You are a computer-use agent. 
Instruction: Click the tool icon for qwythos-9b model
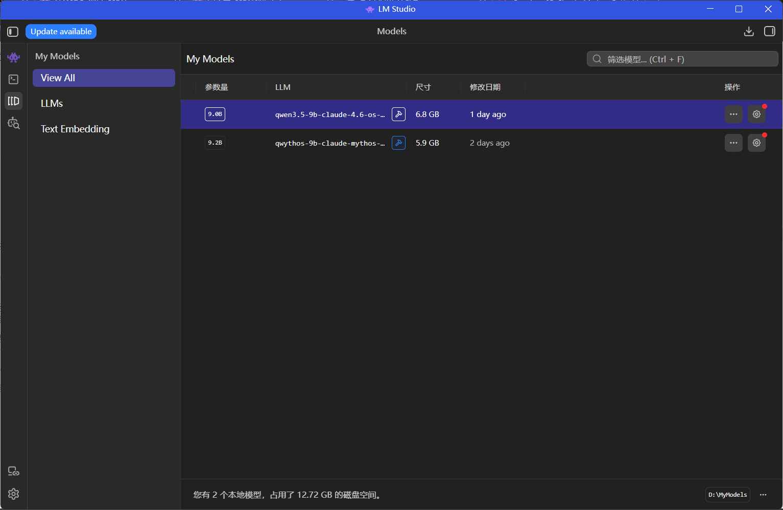pyautogui.click(x=398, y=143)
